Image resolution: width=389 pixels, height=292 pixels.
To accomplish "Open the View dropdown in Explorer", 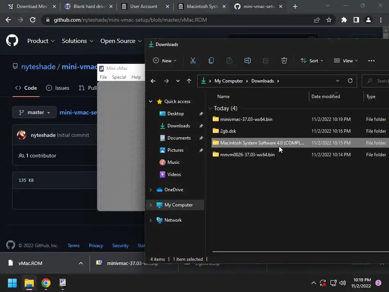I will tap(346, 60).
